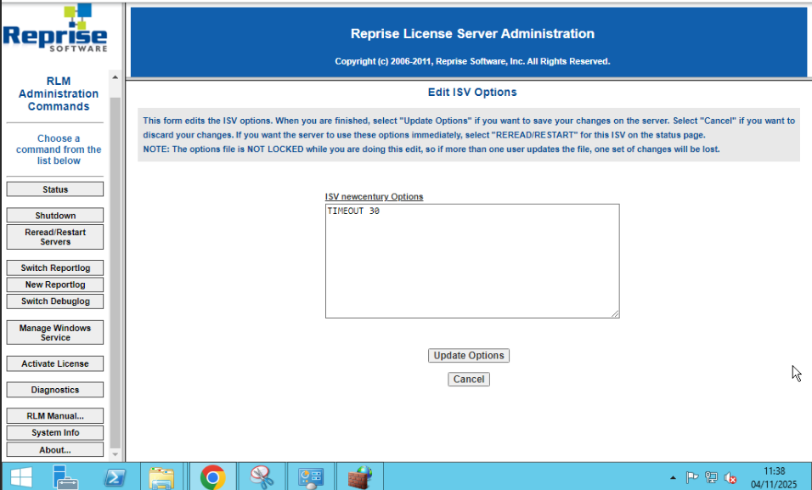Click the Switch Debuglog button

pyautogui.click(x=55, y=301)
